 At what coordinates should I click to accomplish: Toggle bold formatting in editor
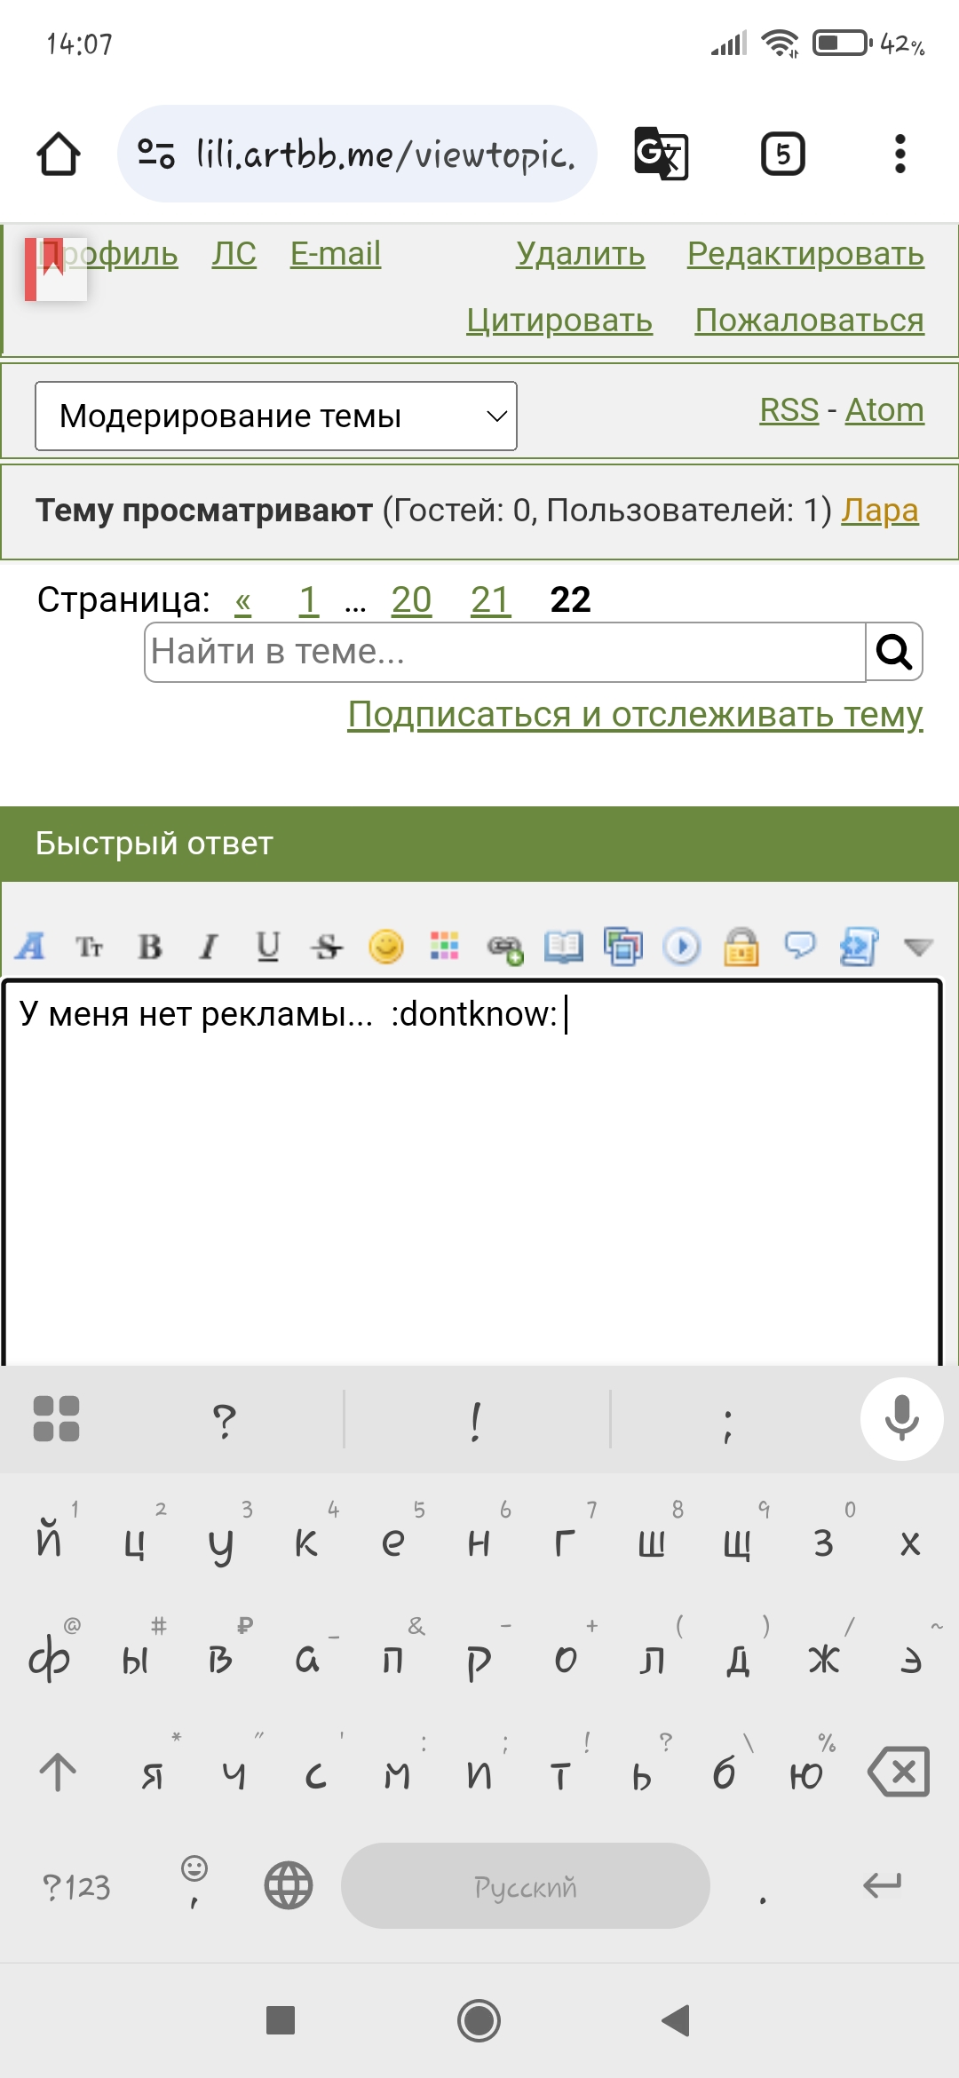pyautogui.click(x=149, y=947)
